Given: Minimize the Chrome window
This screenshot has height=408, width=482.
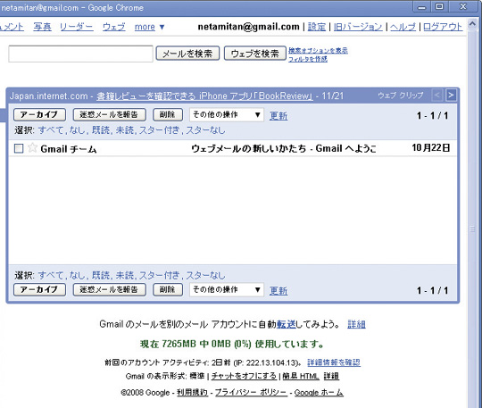Looking at the screenshot, I should 422,7.
